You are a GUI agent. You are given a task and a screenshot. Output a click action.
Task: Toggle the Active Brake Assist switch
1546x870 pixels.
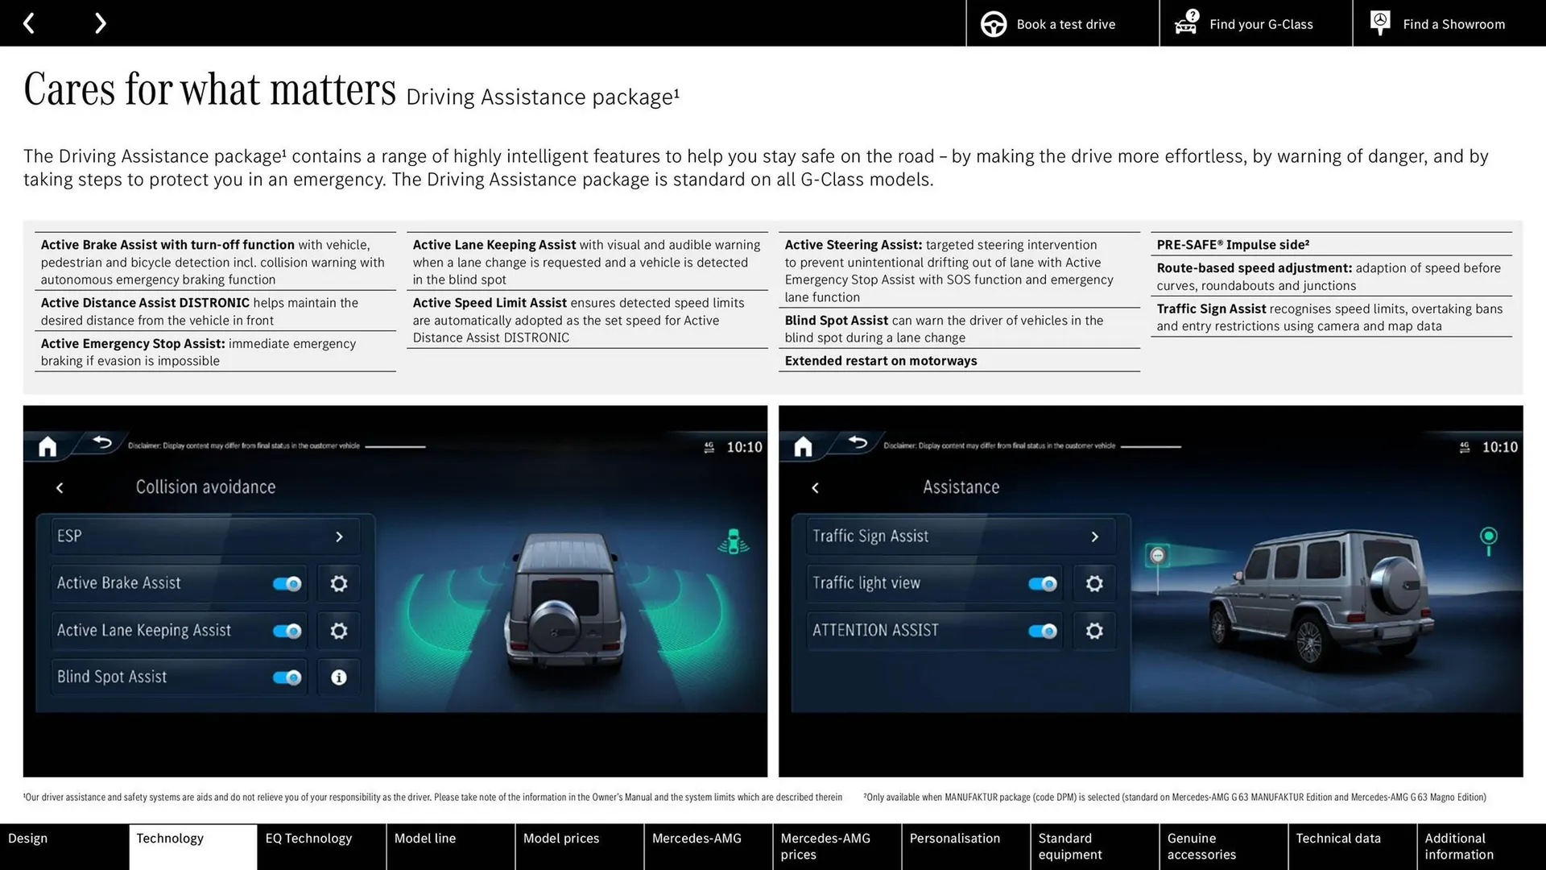point(287,583)
